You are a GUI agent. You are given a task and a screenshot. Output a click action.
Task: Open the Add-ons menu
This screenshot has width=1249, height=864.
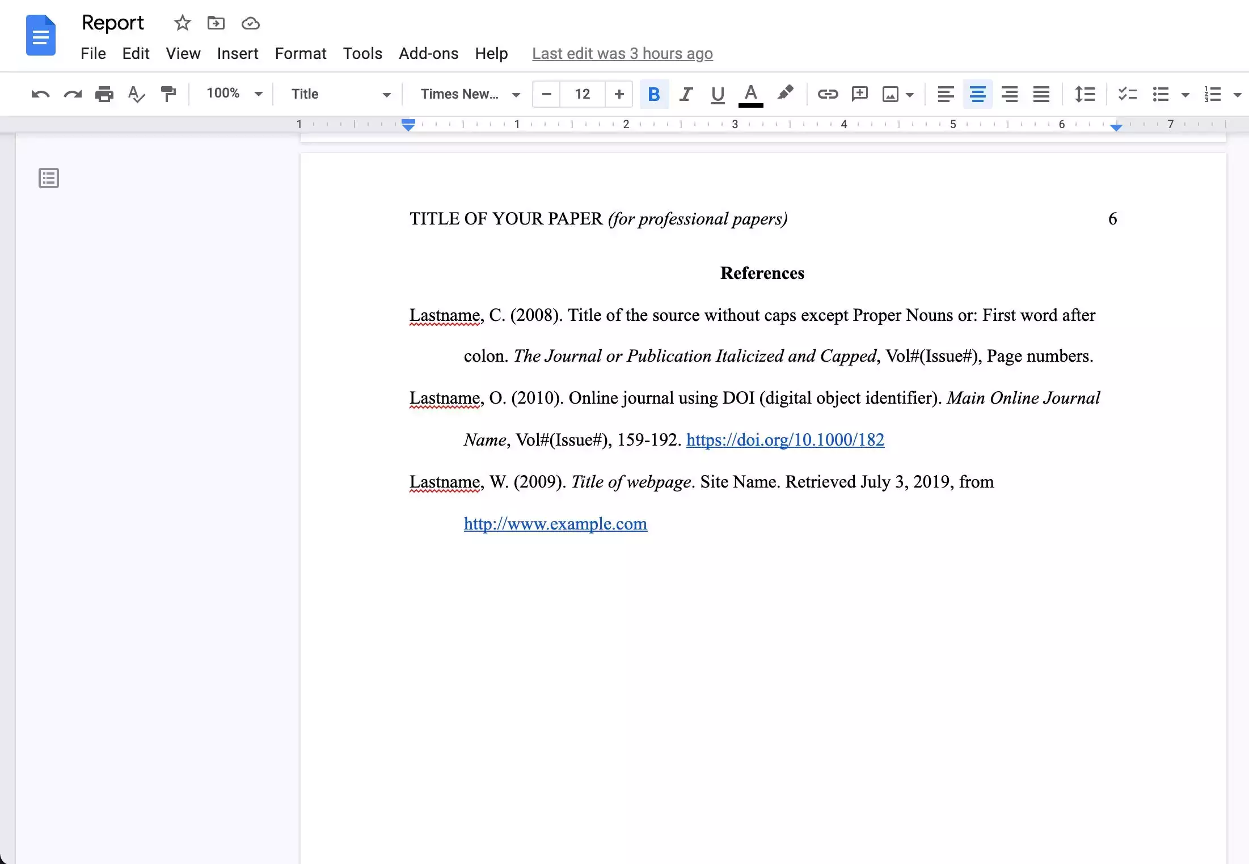click(428, 53)
